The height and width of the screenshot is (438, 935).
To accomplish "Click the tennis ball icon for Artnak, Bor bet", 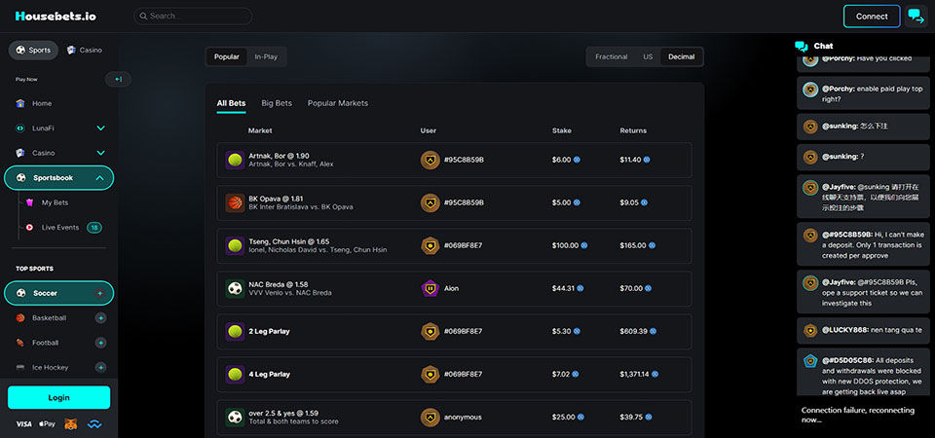I will click(x=235, y=160).
